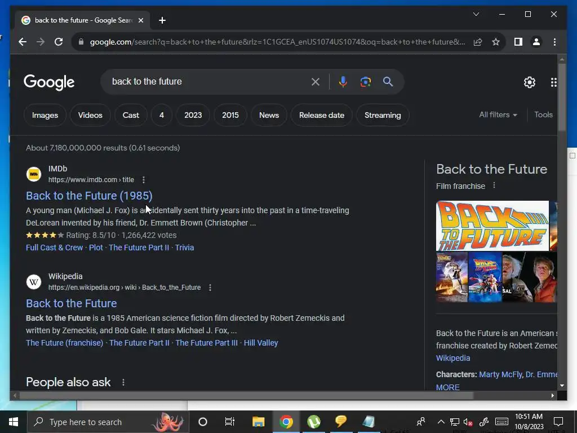Click the Wikipedia favicon logo
Image resolution: width=577 pixels, height=433 pixels.
point(34,282)
